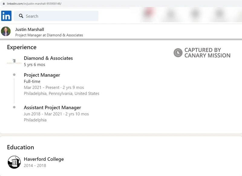242x176 pixels.
Task: Click 'Jun 2018 - Mar 2021 · 2 yrs 10 mos'
Action: [x=56, y=114]
